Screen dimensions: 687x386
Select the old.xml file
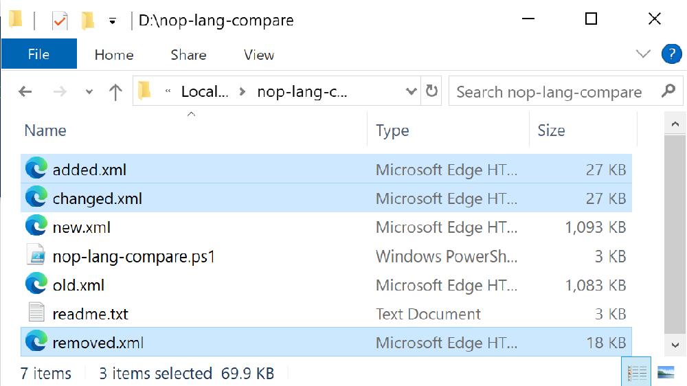pos(78,285)
